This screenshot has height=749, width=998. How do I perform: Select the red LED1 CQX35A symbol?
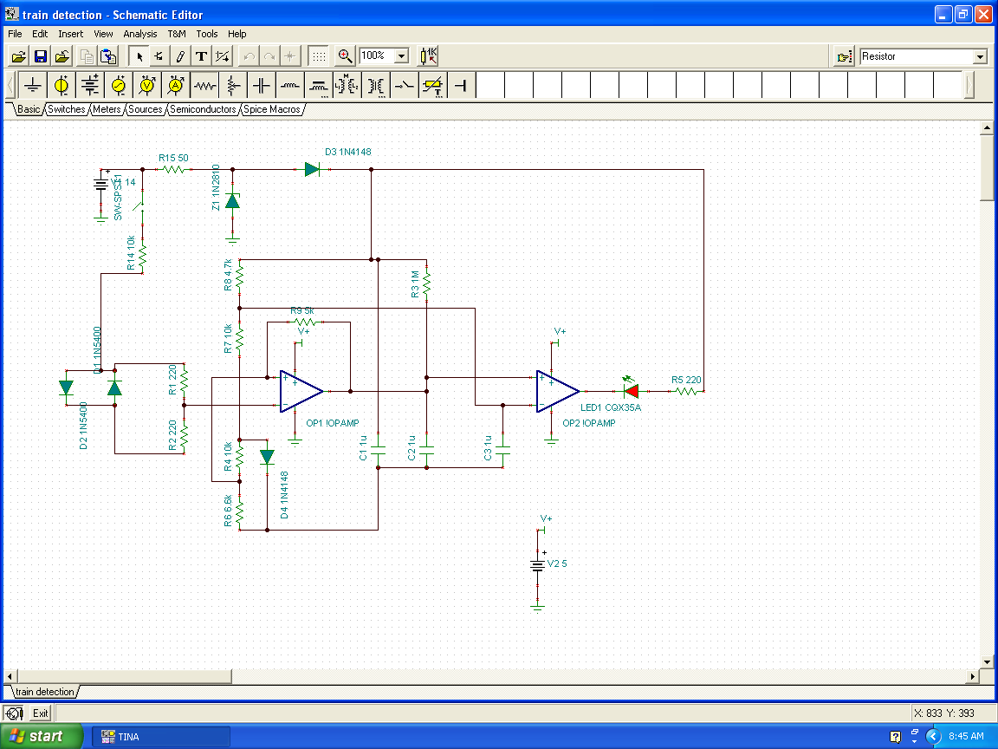tap(631, 390)
